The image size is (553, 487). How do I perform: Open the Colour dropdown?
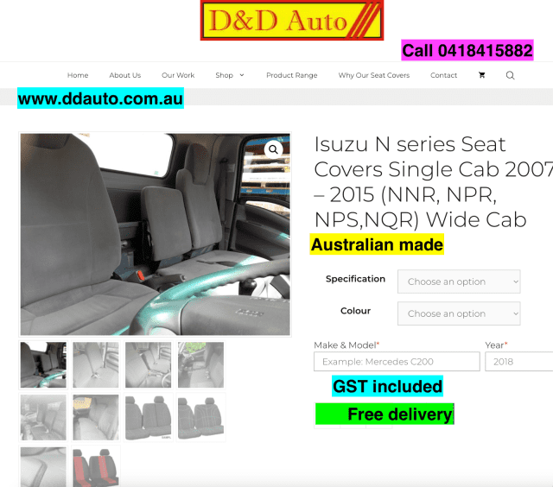(x=459, y=313)
